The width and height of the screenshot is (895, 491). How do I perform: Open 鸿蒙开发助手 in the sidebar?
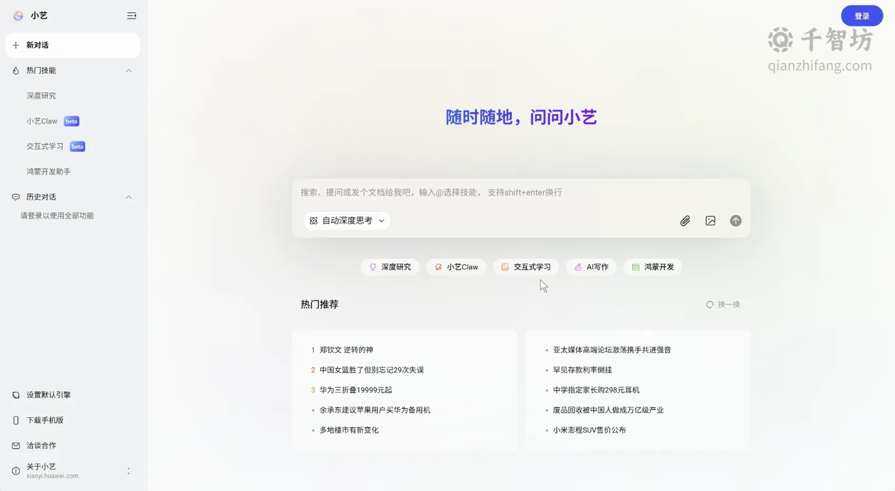click(49, 172)
